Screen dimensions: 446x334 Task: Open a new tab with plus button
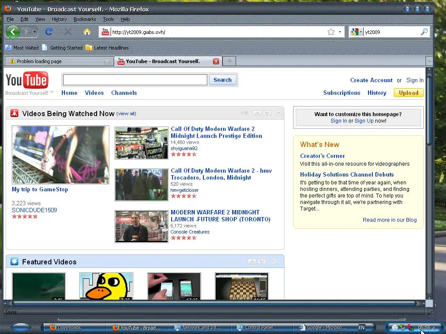point(230,61)
